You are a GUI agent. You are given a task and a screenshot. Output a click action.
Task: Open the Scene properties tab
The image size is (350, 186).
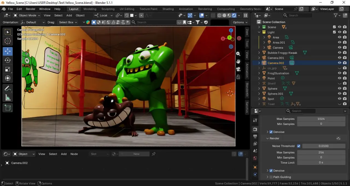click(255, 151)
